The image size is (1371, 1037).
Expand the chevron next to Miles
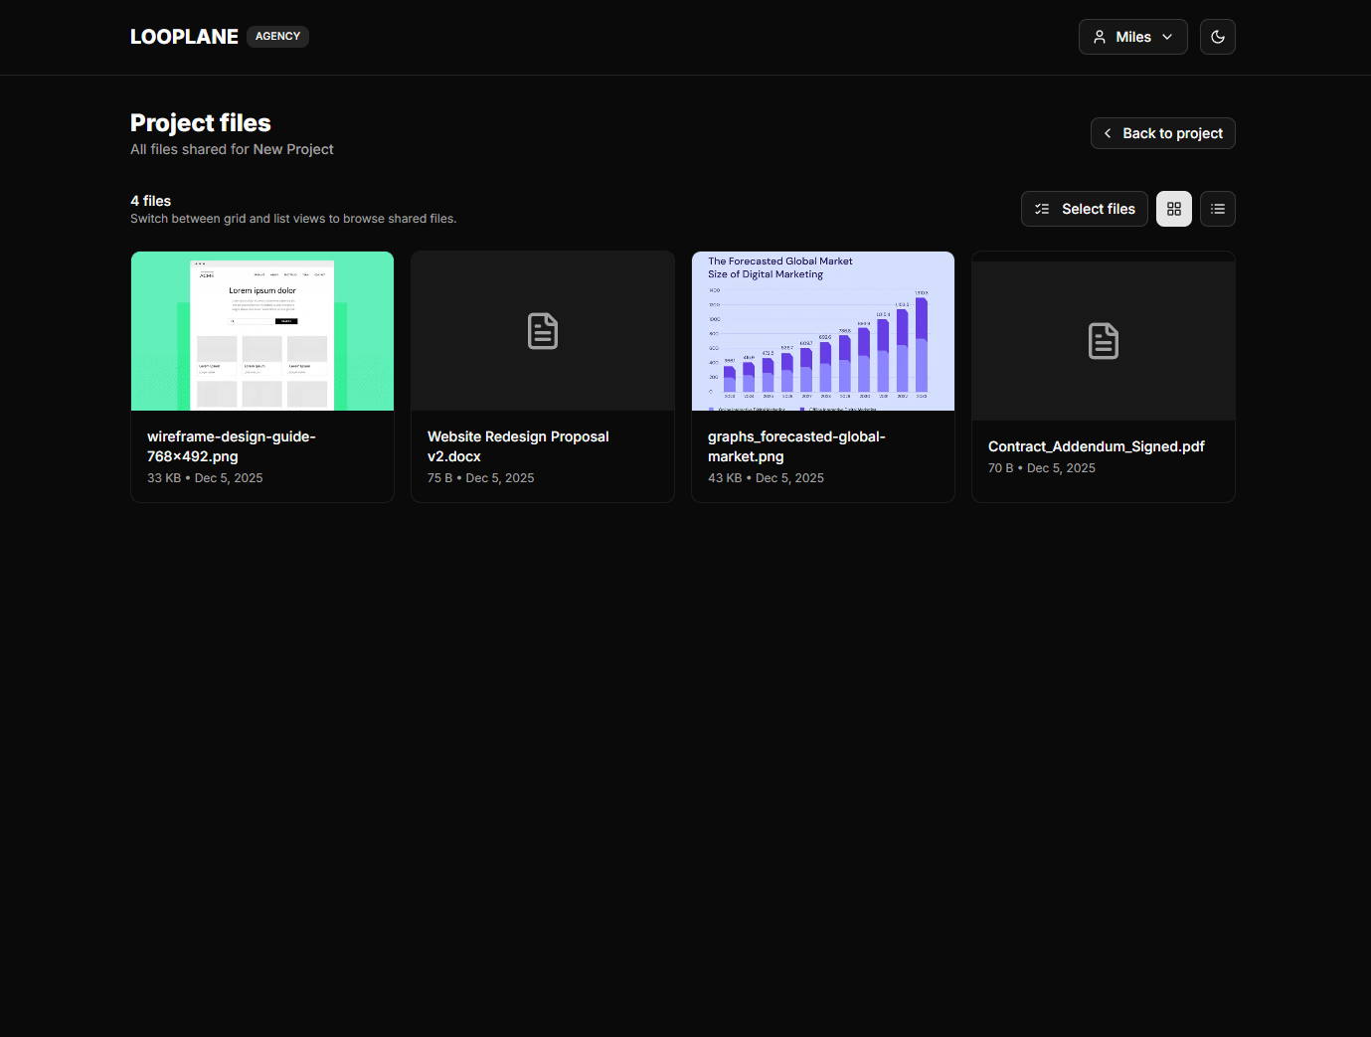coord(1166,37)
